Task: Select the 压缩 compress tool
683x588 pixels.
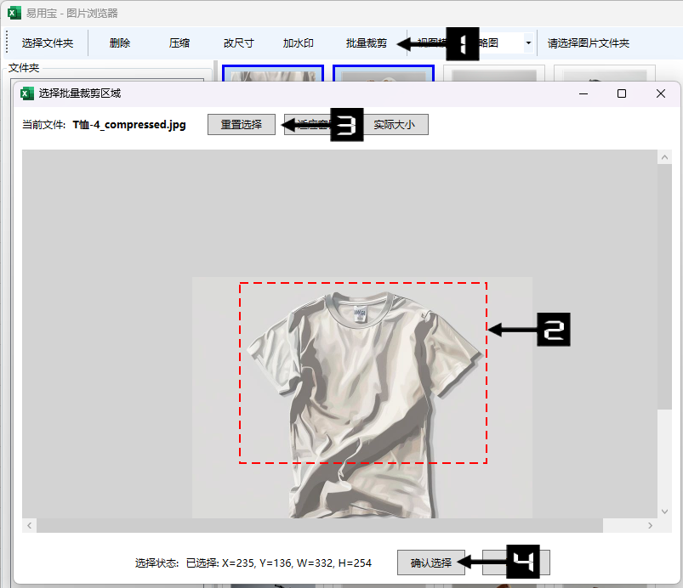Action: point(179,43)
